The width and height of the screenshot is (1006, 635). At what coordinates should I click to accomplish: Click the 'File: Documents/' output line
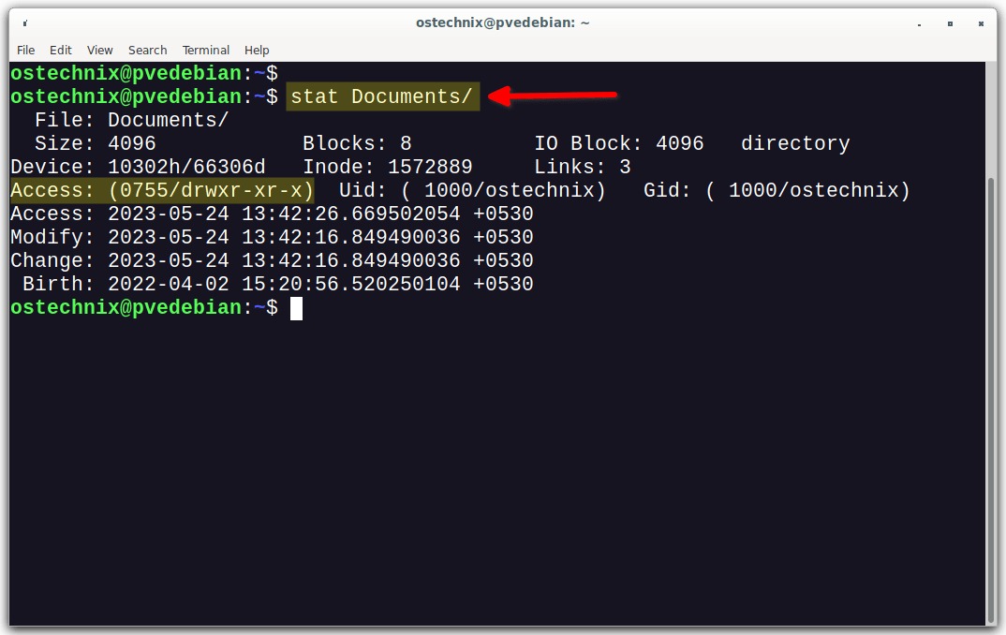tap(131, 120)
